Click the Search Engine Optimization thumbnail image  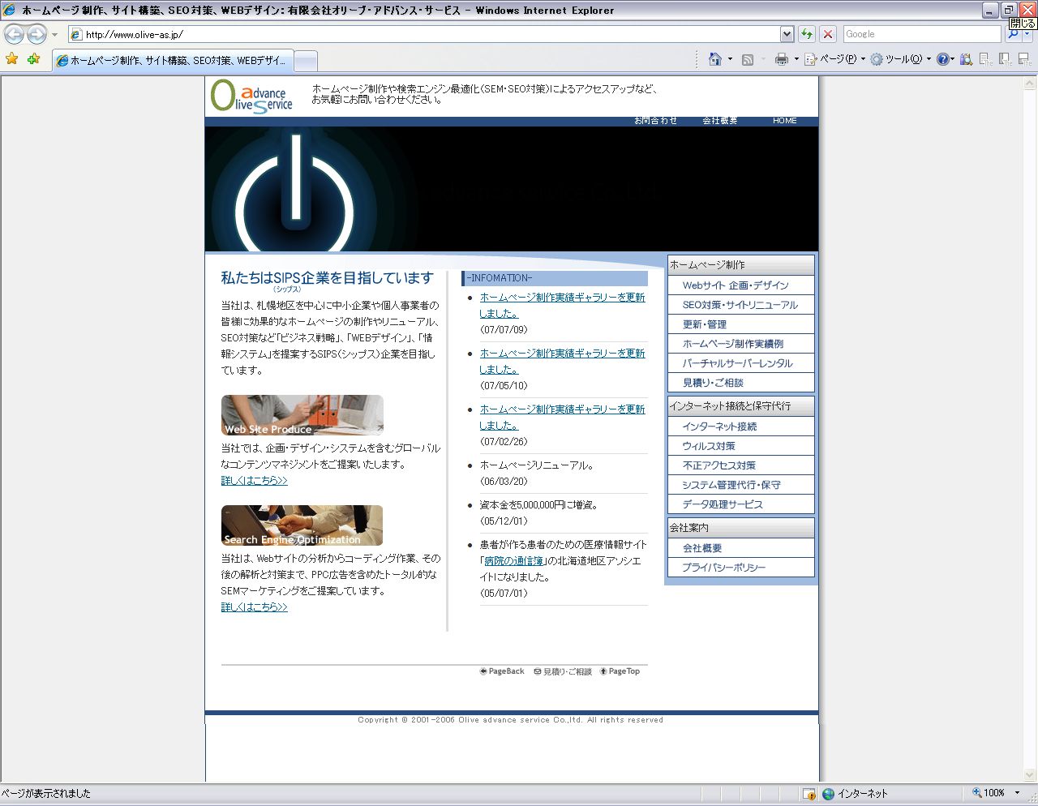[x=302, y=525]
